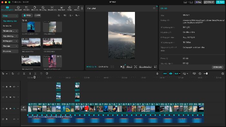Click the screenshot frame icon in player
This screenshot has width=226, height=127.
pyautogui.click(x=136, y=67)
